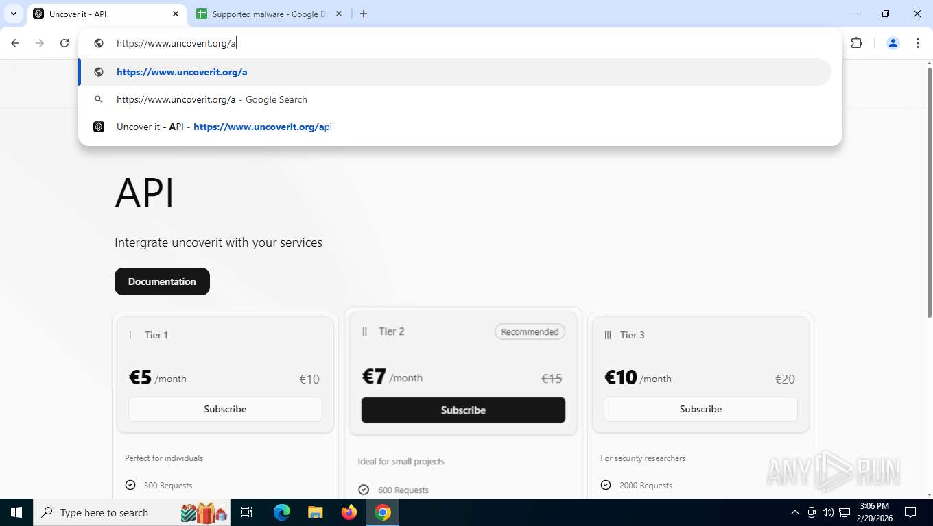
Task: Click the API page heading
Action: tap(144, 192)
